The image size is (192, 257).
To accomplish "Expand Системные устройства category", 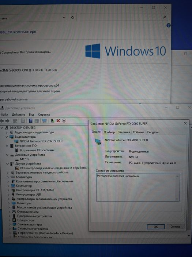I will [10, 229].
